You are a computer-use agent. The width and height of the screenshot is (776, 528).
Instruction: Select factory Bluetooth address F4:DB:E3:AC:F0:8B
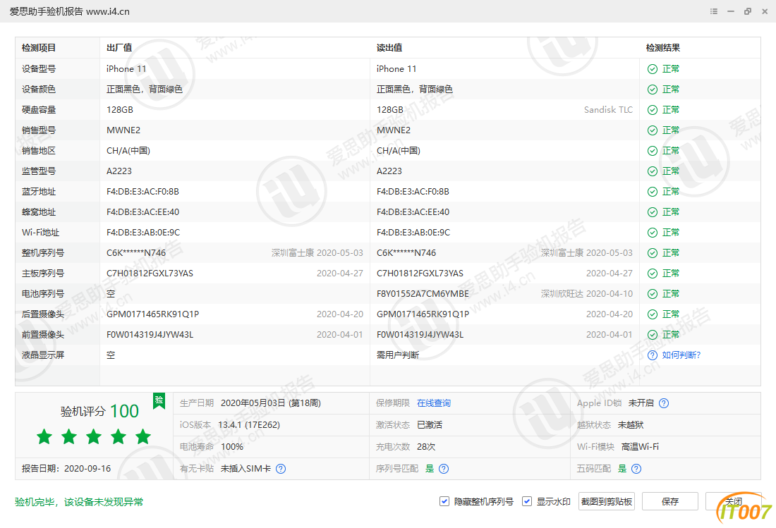[143, 192]
